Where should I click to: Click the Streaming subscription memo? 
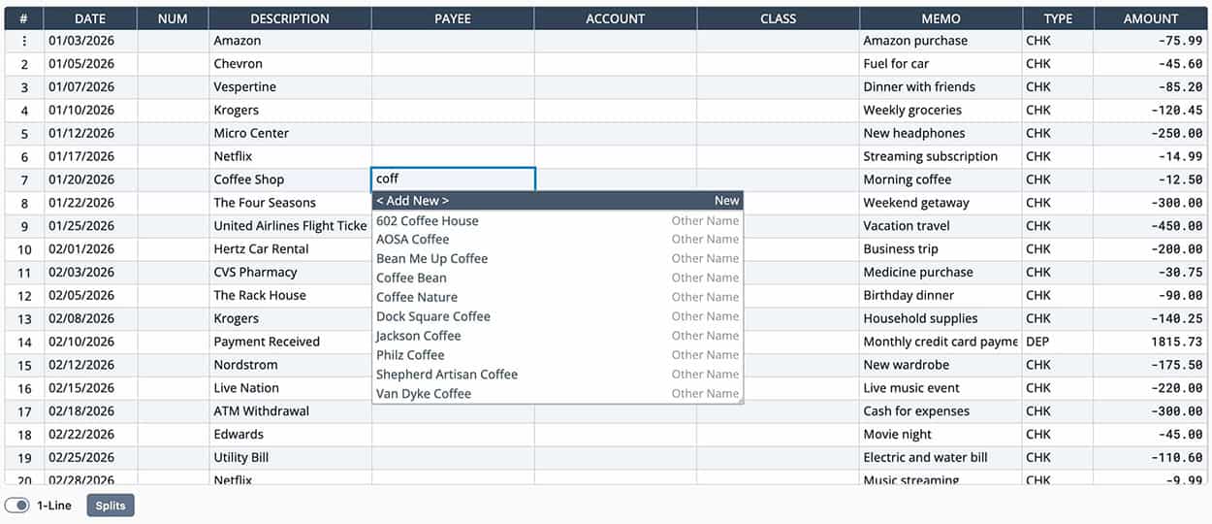(941, 156)
